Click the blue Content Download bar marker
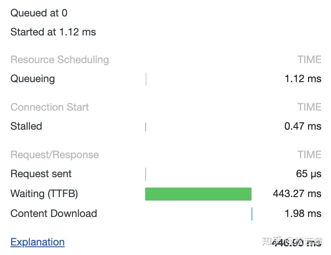 point(251,214)
